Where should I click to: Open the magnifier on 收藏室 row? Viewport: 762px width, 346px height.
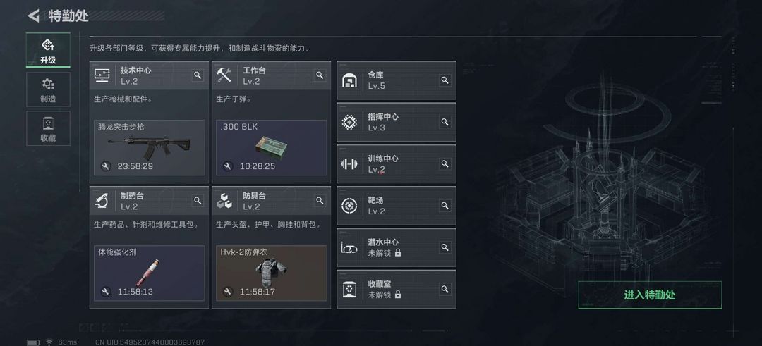click(445, 289)
